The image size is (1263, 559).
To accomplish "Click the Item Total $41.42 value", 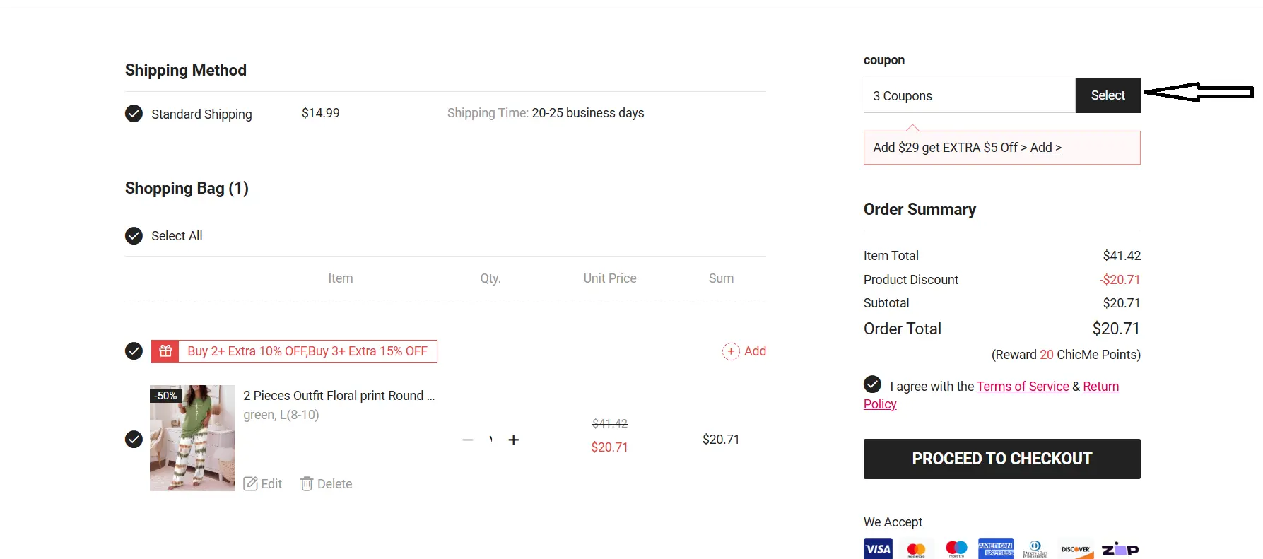I will pos(1122,256).
